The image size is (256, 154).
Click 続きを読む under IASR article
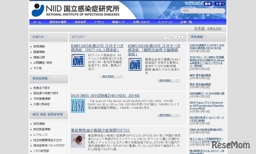168,115
